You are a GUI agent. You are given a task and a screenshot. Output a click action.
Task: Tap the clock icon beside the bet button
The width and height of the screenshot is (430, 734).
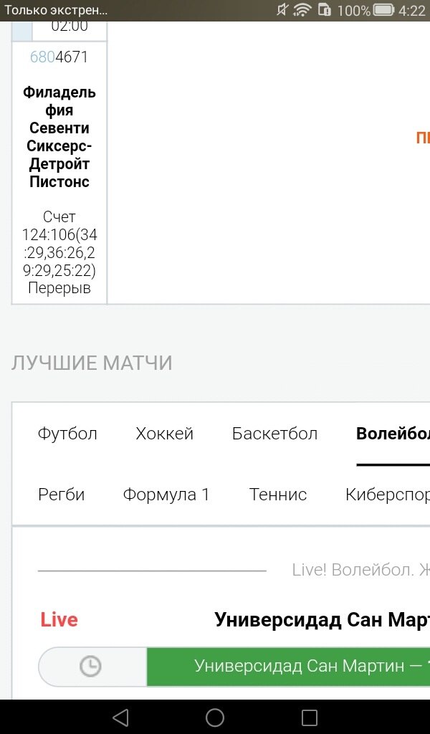click(x=90, y=666)
